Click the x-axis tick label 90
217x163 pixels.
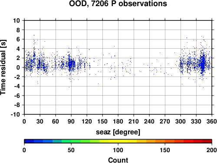click(71, 121)
